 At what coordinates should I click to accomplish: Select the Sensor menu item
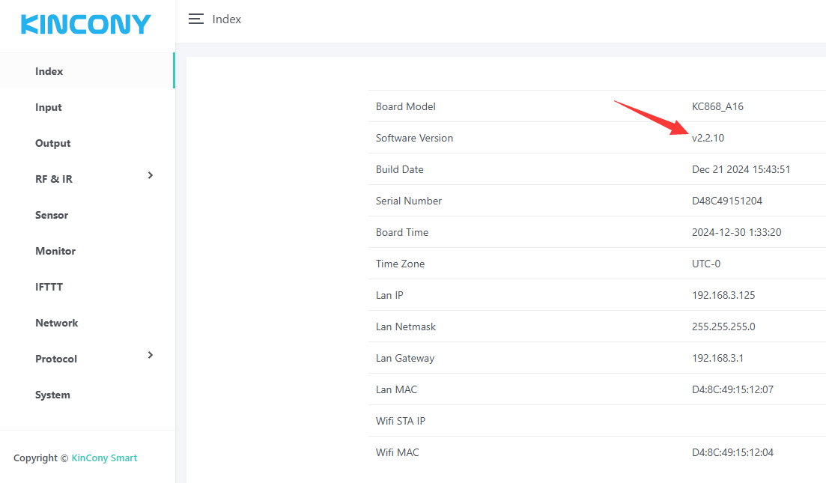52,215
